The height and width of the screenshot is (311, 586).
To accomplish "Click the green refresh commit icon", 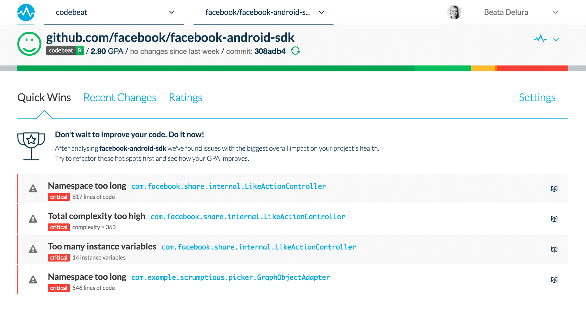I will point(295,51).
